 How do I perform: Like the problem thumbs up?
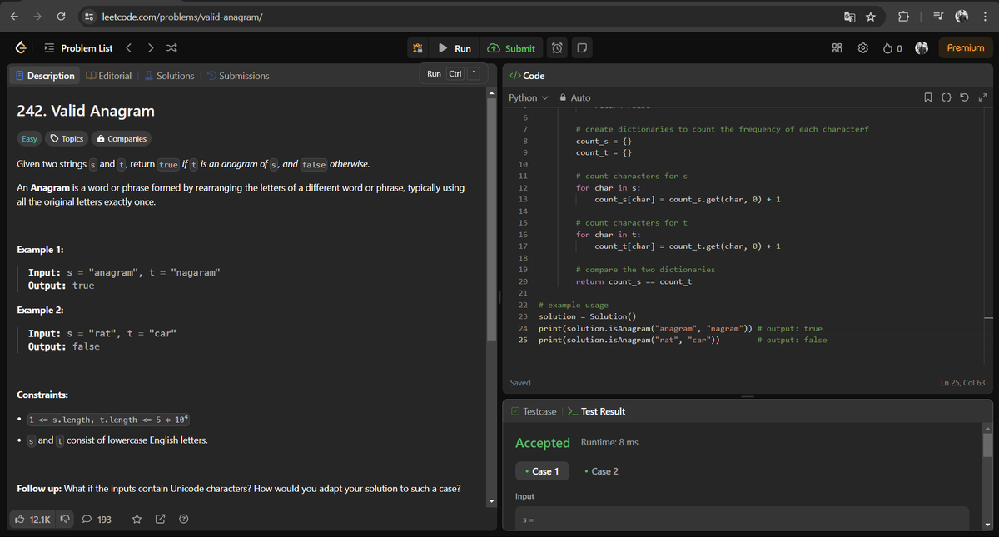[x=33, y=520]
